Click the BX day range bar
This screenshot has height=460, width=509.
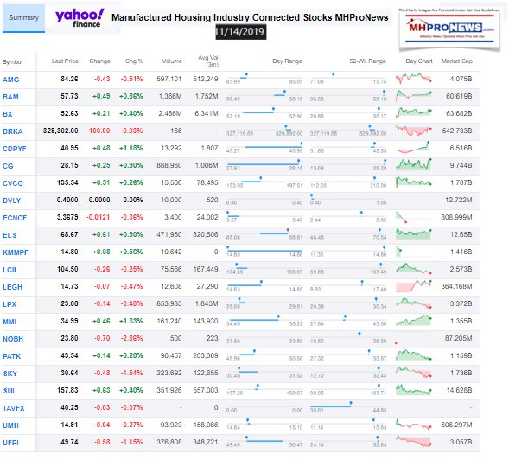point(264,112)
